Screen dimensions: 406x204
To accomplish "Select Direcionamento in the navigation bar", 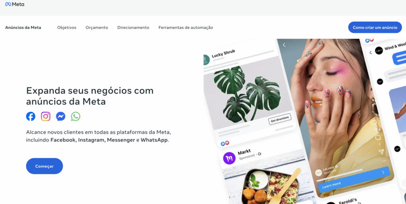I will (133, 27).
